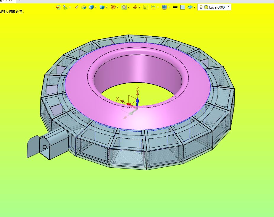The width and height of the screenshot is (274, 217).
Task: Click the zoom view frame icon
Action: [124, 7]
